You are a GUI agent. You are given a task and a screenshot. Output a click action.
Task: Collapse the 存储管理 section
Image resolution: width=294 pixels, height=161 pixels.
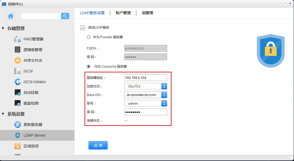click(x=3, y=28)
